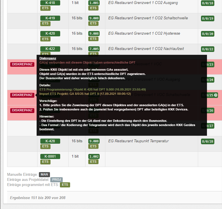Select text 'EG Restaurant Grenzwert 1 CO2 Hysterese'
The height and width of the screenshot is (209, 222).
[x=144, y=34]
